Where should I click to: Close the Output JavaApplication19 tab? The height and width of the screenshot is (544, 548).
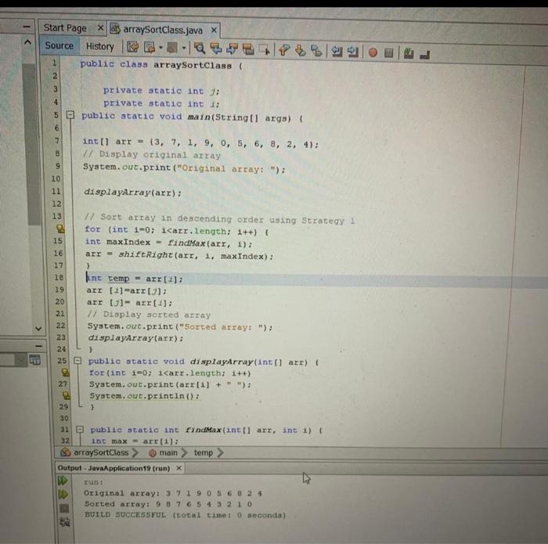click(x=178, y=468)
